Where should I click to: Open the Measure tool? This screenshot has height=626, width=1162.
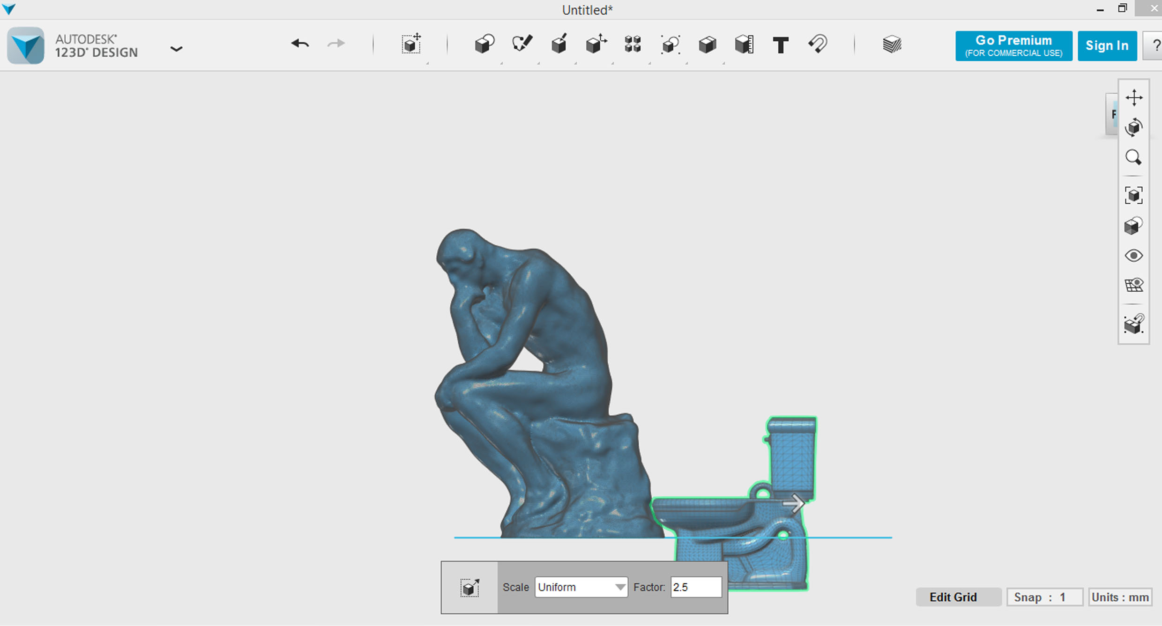tap(744, 44)
